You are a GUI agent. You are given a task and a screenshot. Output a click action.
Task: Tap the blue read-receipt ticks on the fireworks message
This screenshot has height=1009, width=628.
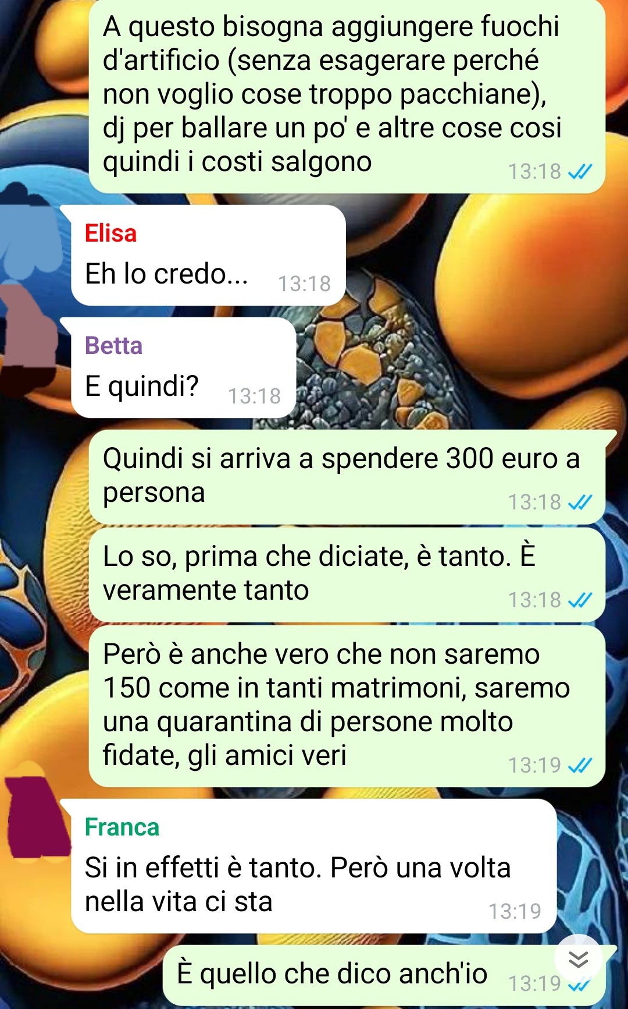coord(580,172)
